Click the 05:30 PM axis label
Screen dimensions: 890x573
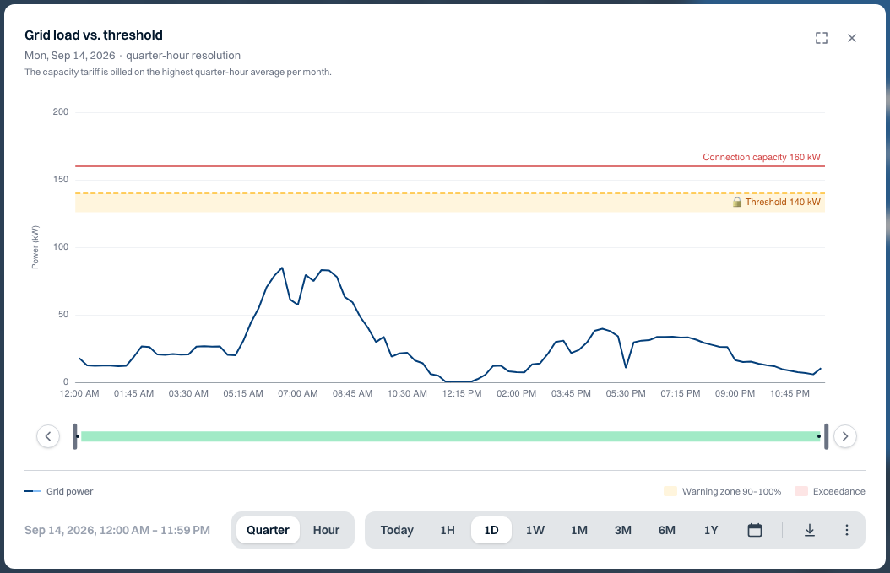coord(626,393)
